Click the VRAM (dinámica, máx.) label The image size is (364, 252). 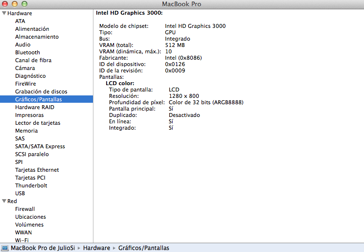pyautogui.click(x=130, y=51)
